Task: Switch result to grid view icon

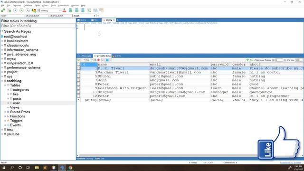Action: point(107,60)
